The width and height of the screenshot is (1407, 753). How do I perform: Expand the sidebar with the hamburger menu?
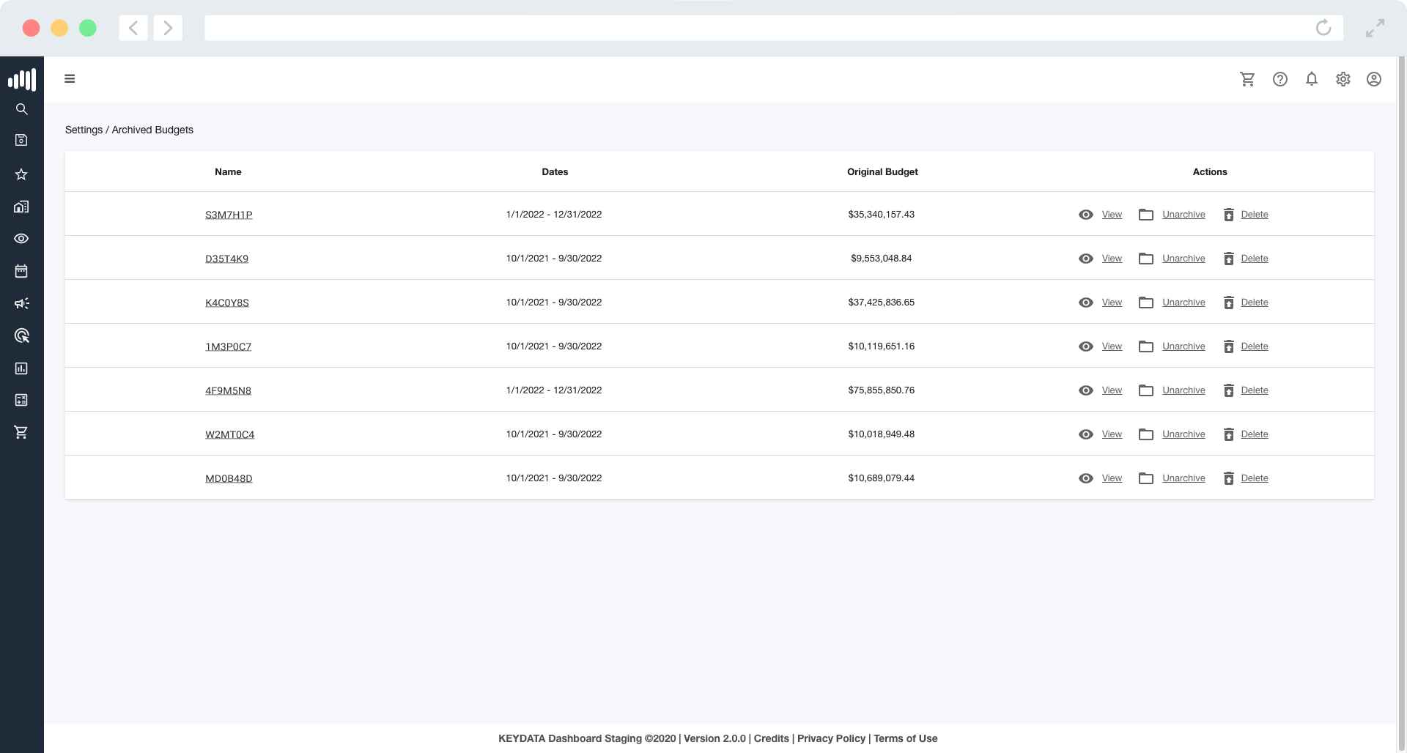tap(70, 78)
